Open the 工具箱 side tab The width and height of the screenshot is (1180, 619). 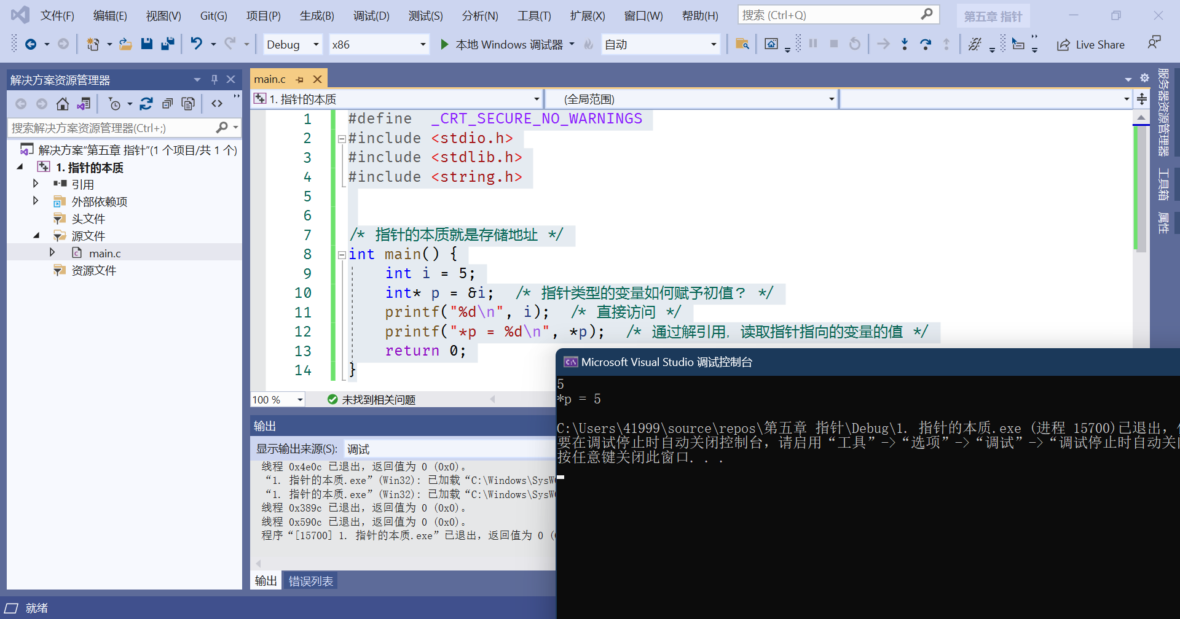[1163, 184]
